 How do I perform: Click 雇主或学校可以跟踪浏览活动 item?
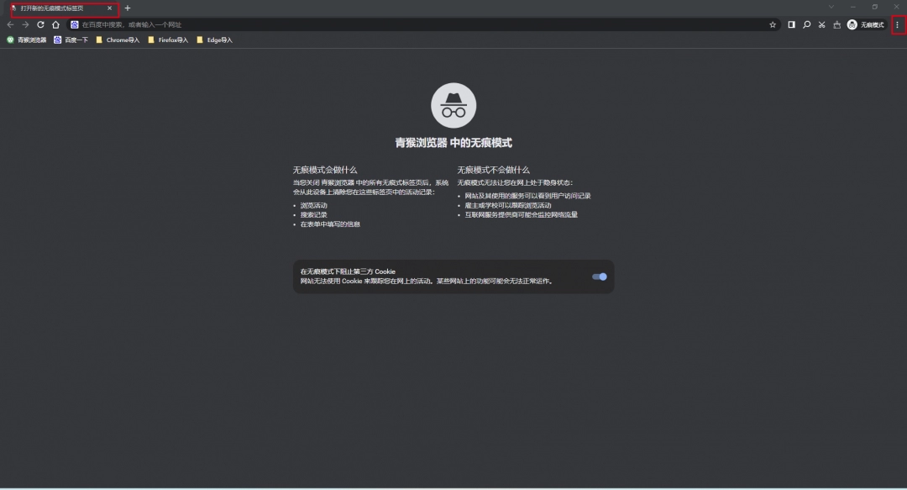(508, 206)
